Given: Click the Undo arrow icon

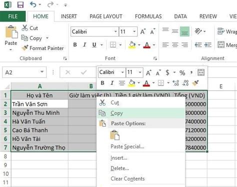Looking at the screenshot, I should (x=33, y=4).
